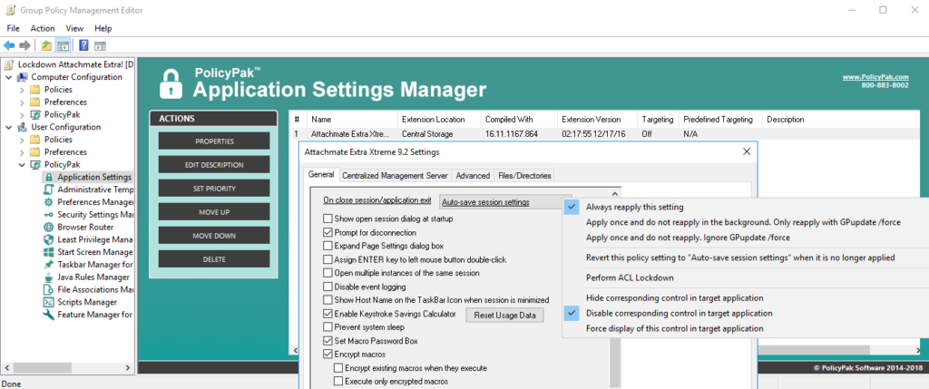Check Expand Page Settings dialog box

pyautogui.click(x=328, y=246)
